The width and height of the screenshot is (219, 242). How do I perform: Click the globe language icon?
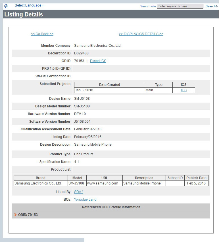(x=6, y=6)
